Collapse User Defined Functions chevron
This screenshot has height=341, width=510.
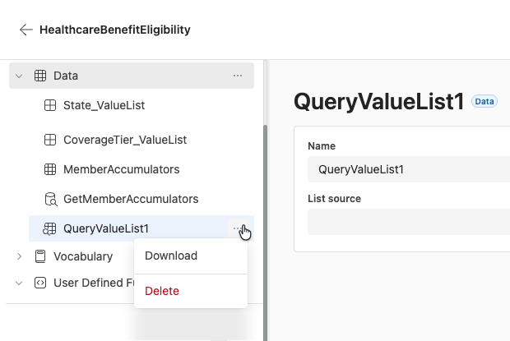pos(19,283)
